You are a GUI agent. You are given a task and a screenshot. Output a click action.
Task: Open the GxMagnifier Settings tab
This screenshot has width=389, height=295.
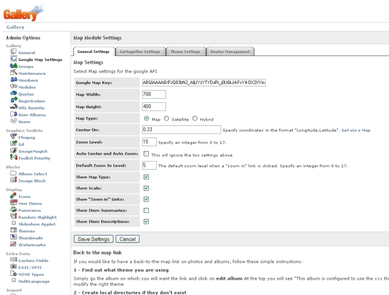tap(140, 52)
